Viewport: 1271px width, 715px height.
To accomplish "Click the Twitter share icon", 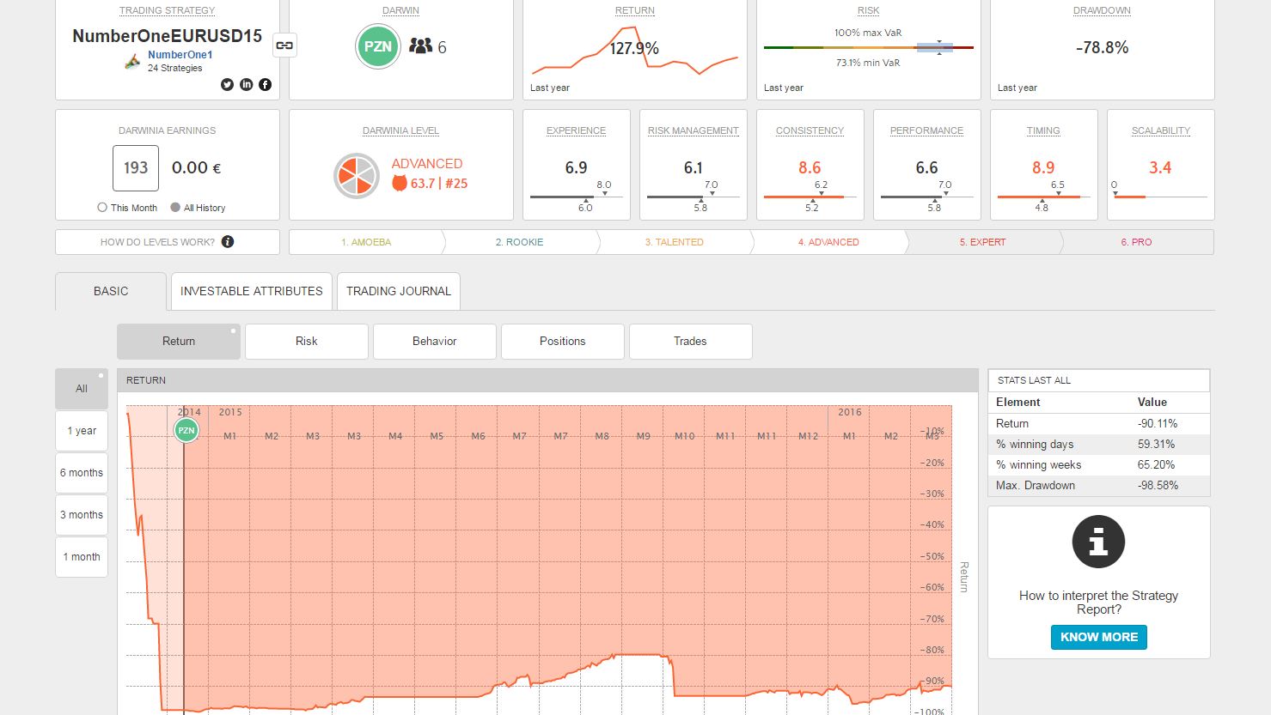I will (227, 84).
